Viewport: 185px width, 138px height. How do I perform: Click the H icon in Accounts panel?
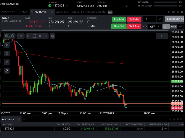(x=170, y=119)
